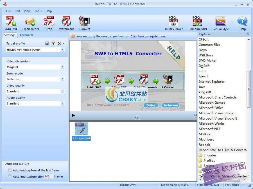
Task: Open the Audio quality dropdown
Action: pos(62,103)
